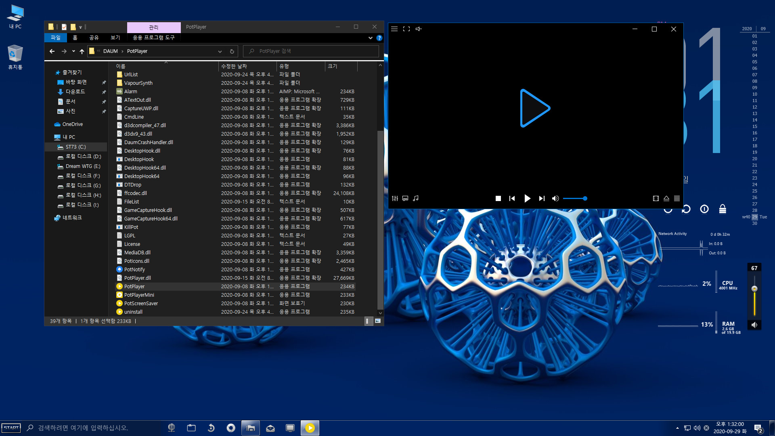Click the PotPlayer 검색 search field
The width and height of the screenshot is (775, 436).
[x=311, y=51]
